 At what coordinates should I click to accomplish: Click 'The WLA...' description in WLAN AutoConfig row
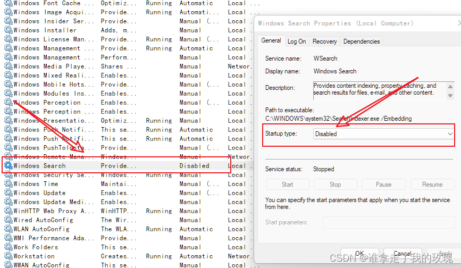coord(119,229)
